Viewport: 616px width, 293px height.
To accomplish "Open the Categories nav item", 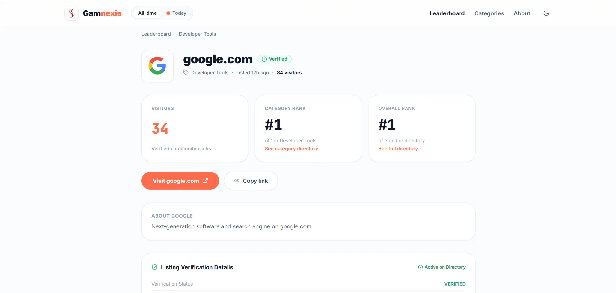I will 489,13.
